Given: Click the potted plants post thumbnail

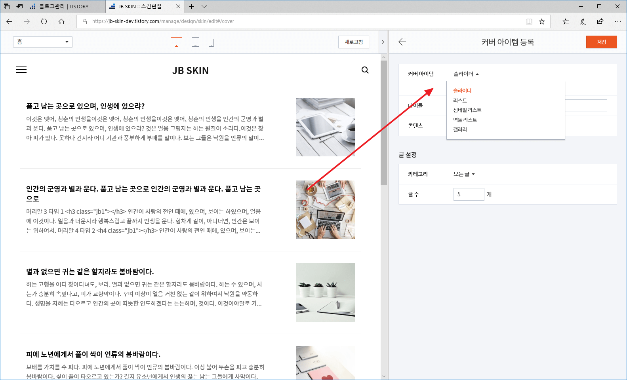Looking at the screenshot, I should click(x=326, y=293).
